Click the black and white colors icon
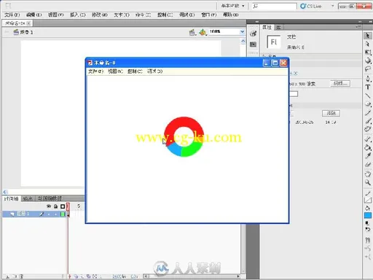 pyautogui.click(x=367, y=222)
